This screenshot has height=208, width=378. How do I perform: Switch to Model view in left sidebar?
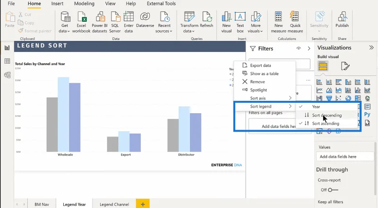coord(7,75)
